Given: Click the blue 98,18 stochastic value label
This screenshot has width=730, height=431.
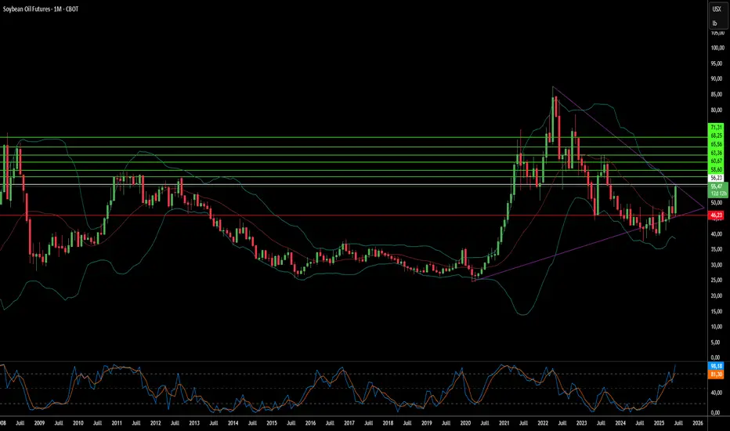Looking at the screenshot, I should [716, 366].
